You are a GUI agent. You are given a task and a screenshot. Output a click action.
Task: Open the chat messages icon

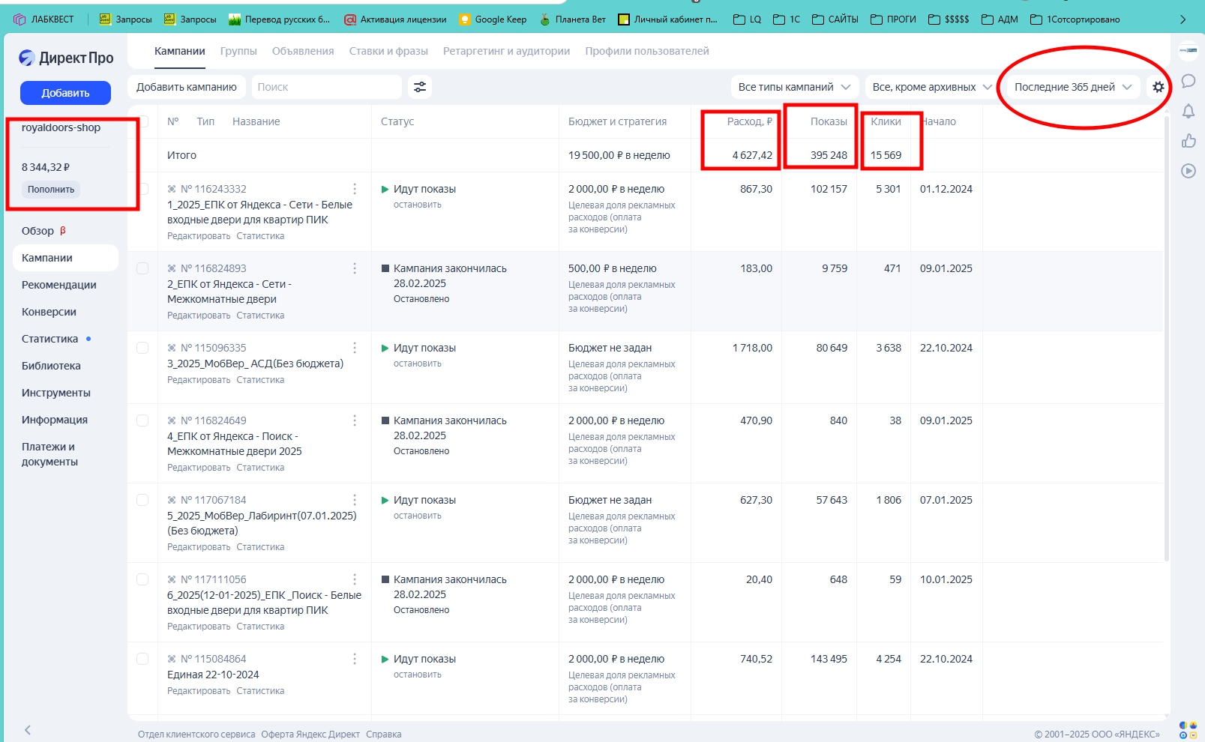(1189, 81)
